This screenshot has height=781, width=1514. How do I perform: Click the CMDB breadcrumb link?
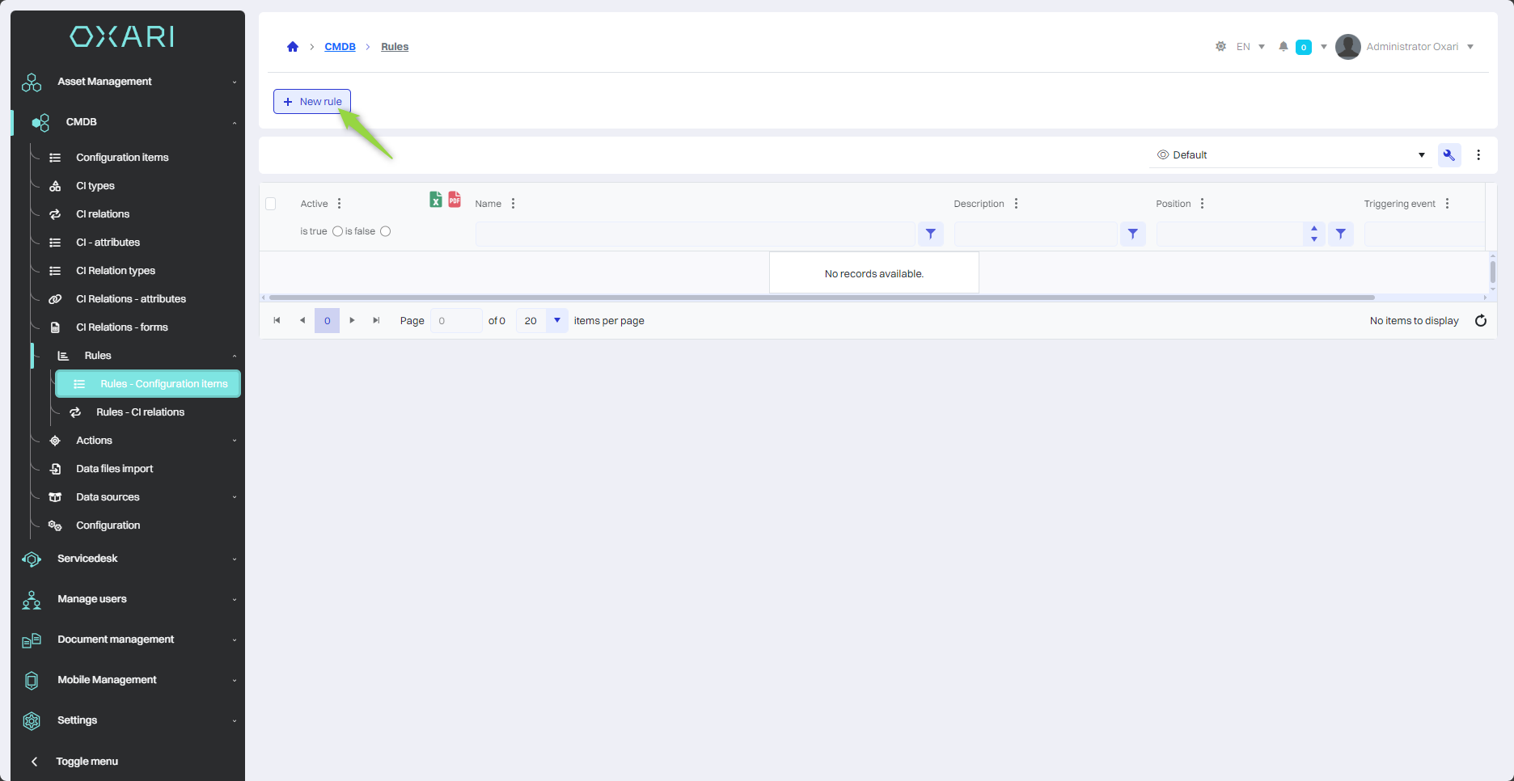(340, 47)
